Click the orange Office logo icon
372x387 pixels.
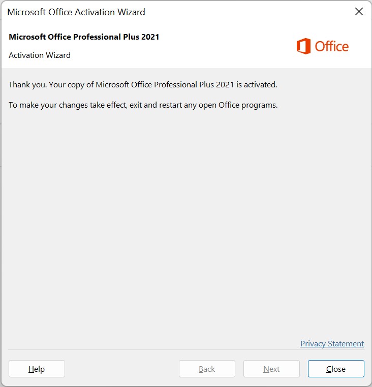[x=303, y=46]
